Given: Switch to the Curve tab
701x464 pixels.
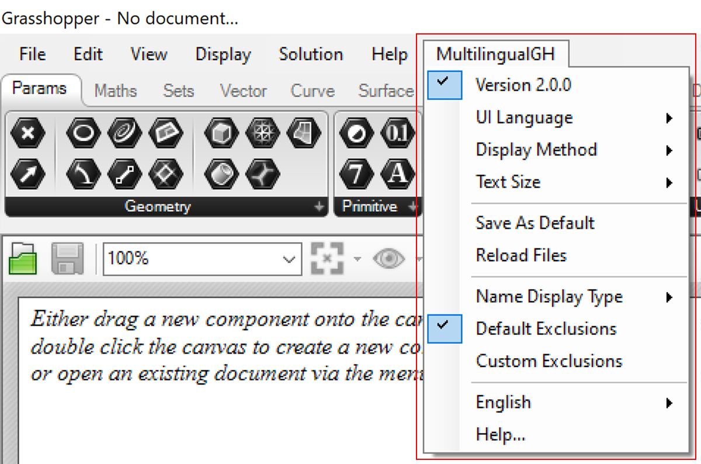Looking at the screenshot, I should point(313,91).
